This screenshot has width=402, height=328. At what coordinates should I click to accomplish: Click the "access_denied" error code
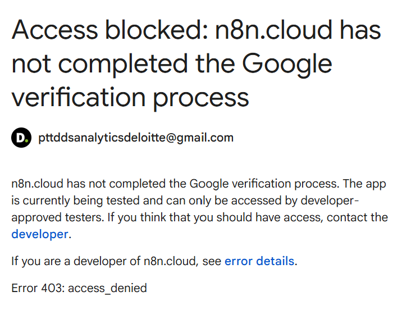(107, 288)
